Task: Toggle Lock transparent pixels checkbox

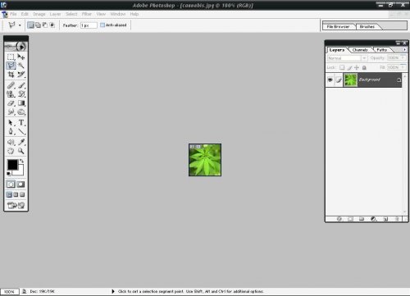Action: pos(342,67)
